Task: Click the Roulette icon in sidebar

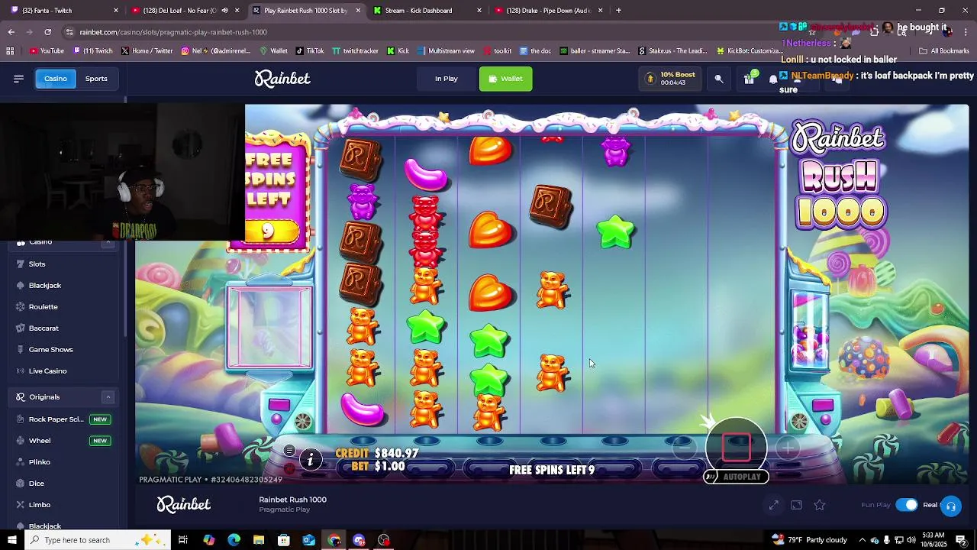Action: tap(21, 306)
